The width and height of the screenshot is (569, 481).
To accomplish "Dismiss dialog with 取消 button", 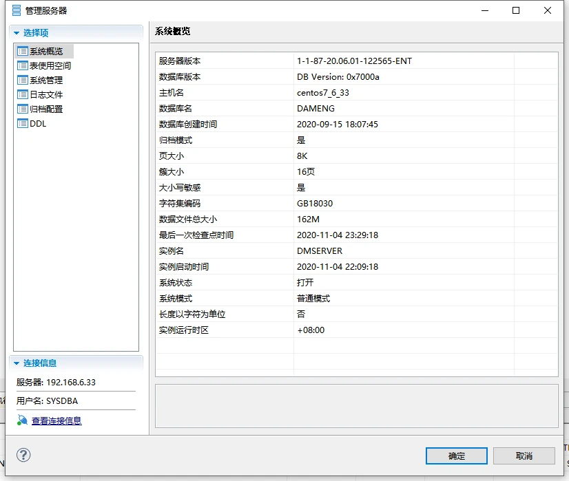I will [524, 456].
